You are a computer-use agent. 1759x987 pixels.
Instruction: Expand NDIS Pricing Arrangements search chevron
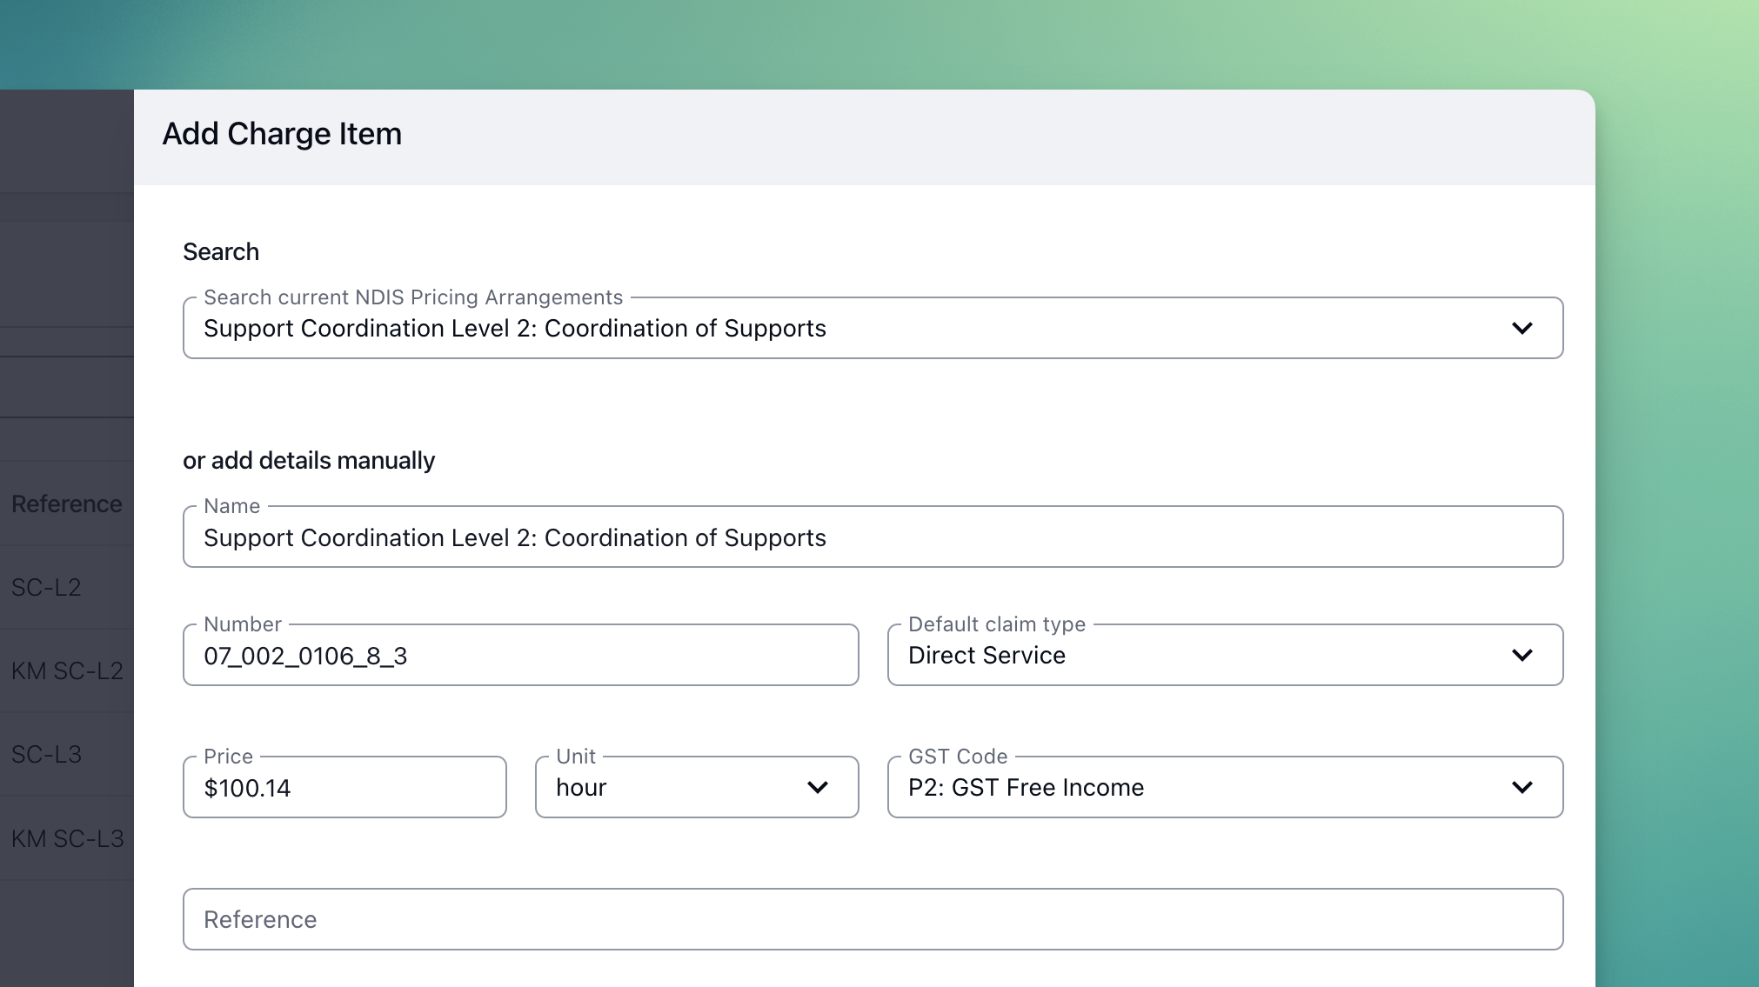1522,329
